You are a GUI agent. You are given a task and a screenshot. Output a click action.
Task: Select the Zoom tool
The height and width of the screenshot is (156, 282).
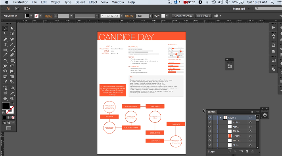tap(12, 98)
